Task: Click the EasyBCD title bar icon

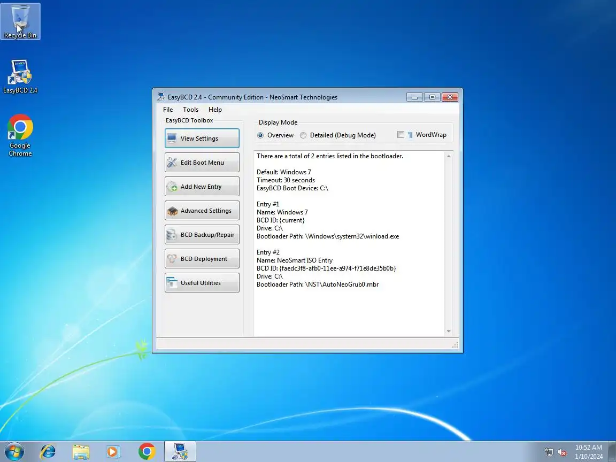Action: pyautogui.click(x=160, y=97)
